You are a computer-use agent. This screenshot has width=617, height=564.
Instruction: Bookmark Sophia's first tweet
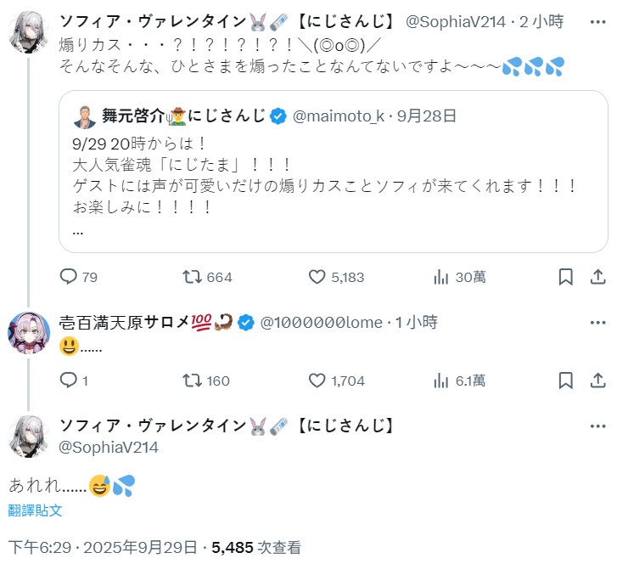[565, 277]
